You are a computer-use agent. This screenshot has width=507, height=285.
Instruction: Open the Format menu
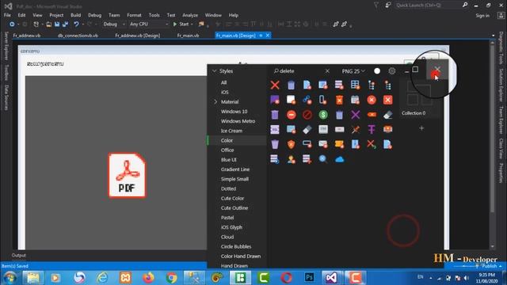(x=134, y=15)
